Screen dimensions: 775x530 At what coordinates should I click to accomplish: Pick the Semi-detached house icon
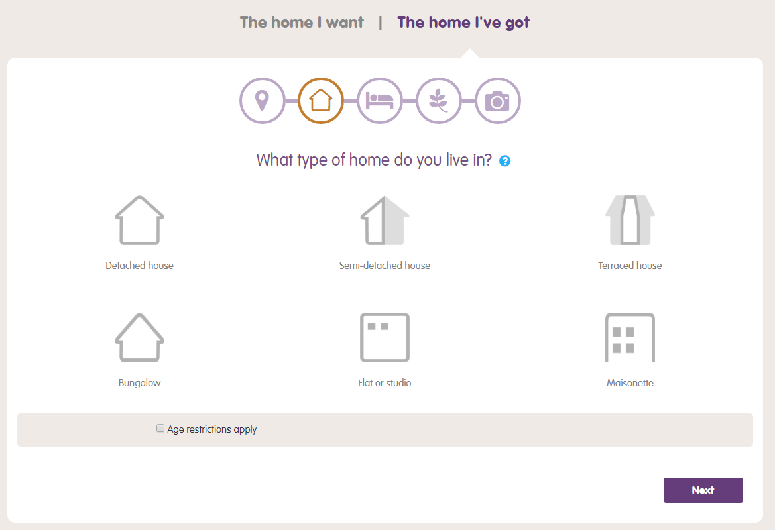(385, 221)
